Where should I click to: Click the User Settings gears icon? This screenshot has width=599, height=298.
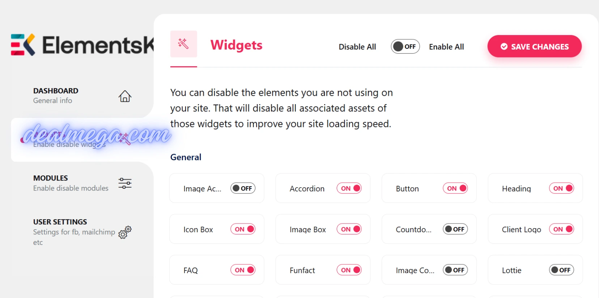coord(125,232)
